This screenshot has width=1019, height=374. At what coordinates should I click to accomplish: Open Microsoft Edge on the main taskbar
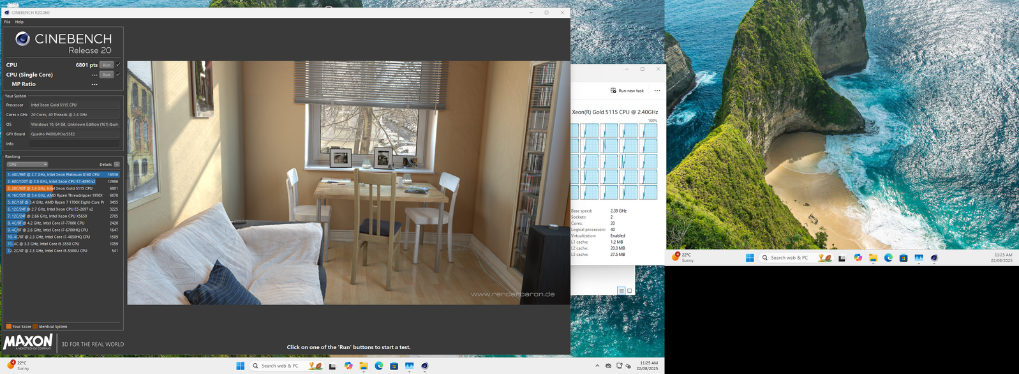click(x=379, y=366)
